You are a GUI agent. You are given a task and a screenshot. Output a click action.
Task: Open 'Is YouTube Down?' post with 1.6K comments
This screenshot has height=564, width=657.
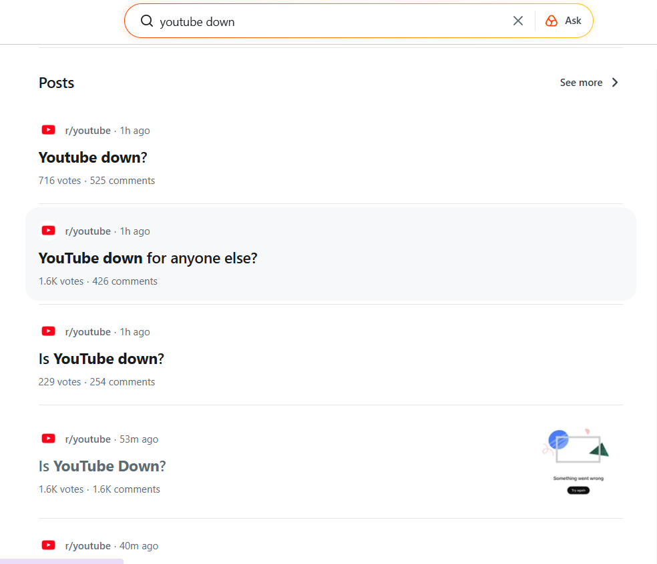[102, 466]
